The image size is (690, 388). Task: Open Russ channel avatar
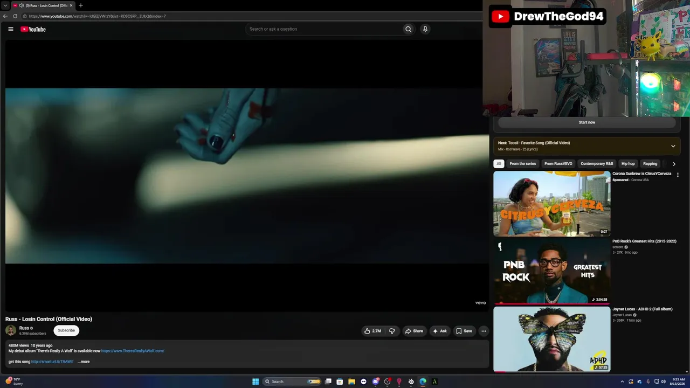click(11, 330)
